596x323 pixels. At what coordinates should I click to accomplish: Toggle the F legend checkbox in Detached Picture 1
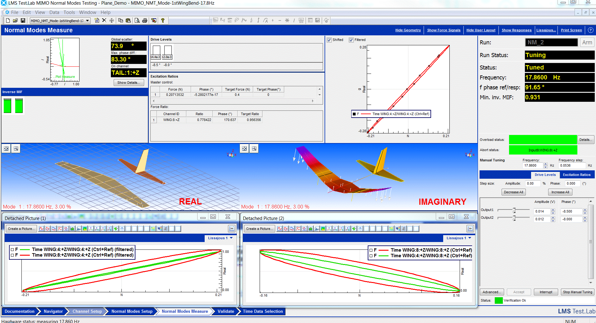12,249
